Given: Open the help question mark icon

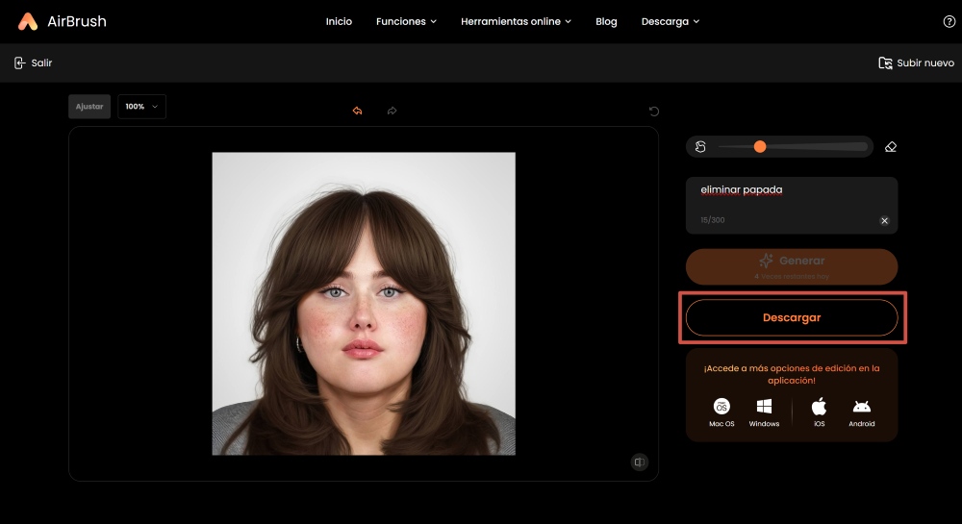Looking at the screenshot, I should tap(949, 21).
